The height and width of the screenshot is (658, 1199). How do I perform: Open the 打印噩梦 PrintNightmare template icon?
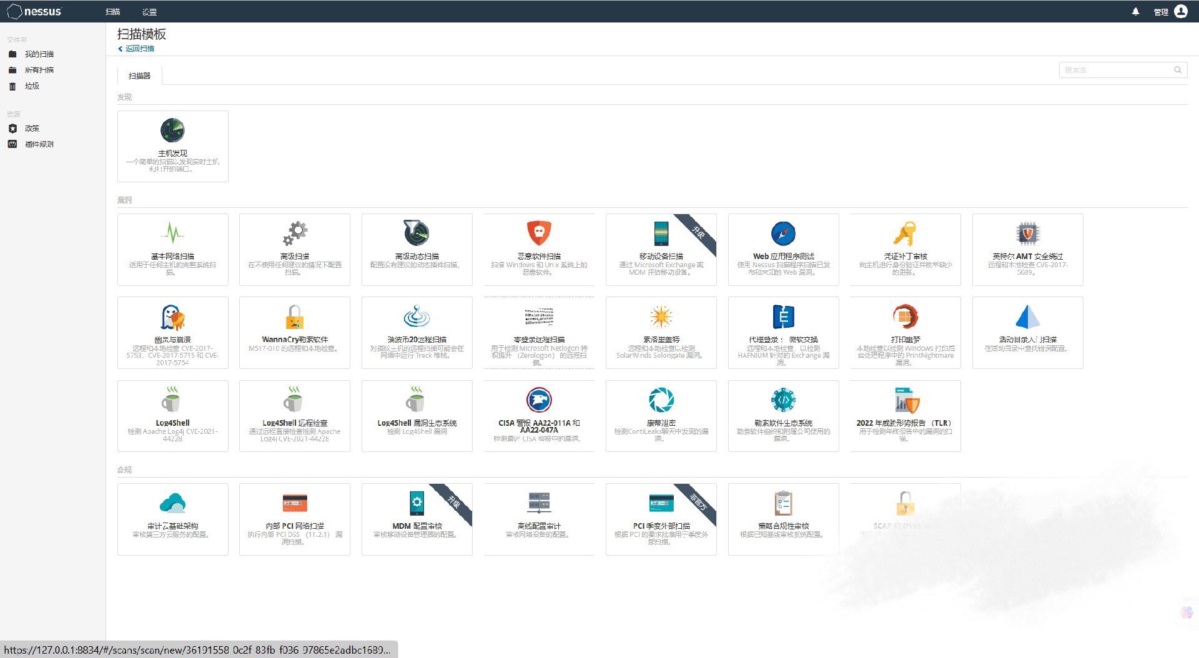(905, 317)
